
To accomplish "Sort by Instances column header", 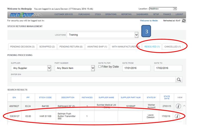I will pyautogui.click(x=87, y=97).
